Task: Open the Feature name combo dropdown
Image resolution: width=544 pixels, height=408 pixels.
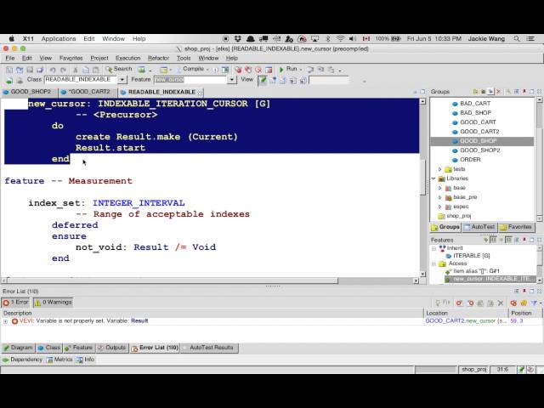Action: 232,80
